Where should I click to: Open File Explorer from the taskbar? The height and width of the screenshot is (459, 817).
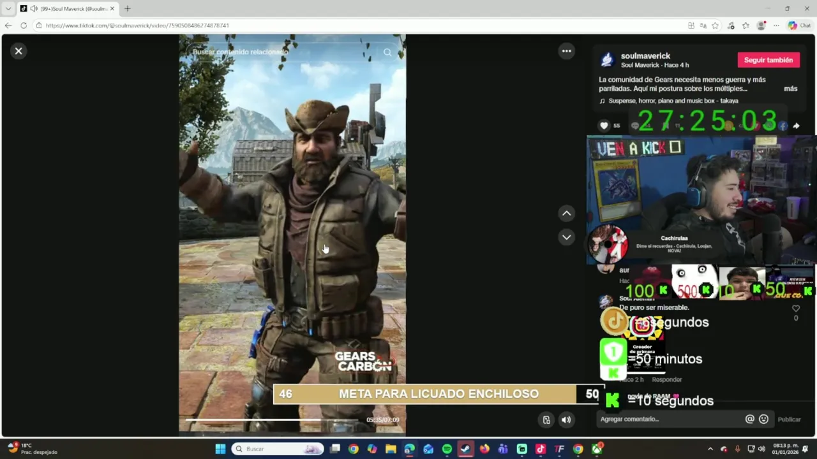pyautogui.click(x=391, y=449)
